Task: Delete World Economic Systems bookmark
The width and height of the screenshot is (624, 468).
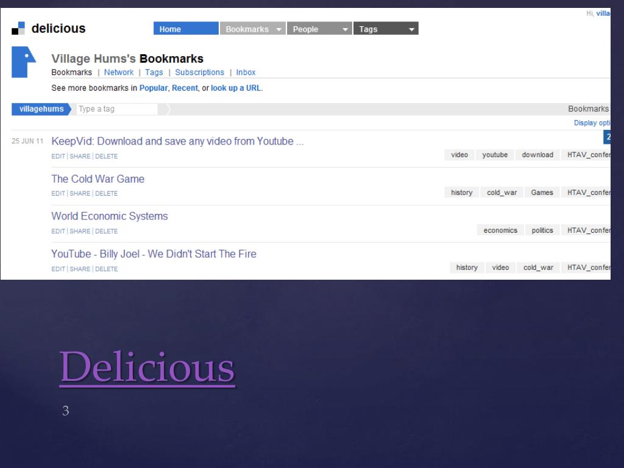Action: pyautogui.click(x=106, y=231)
